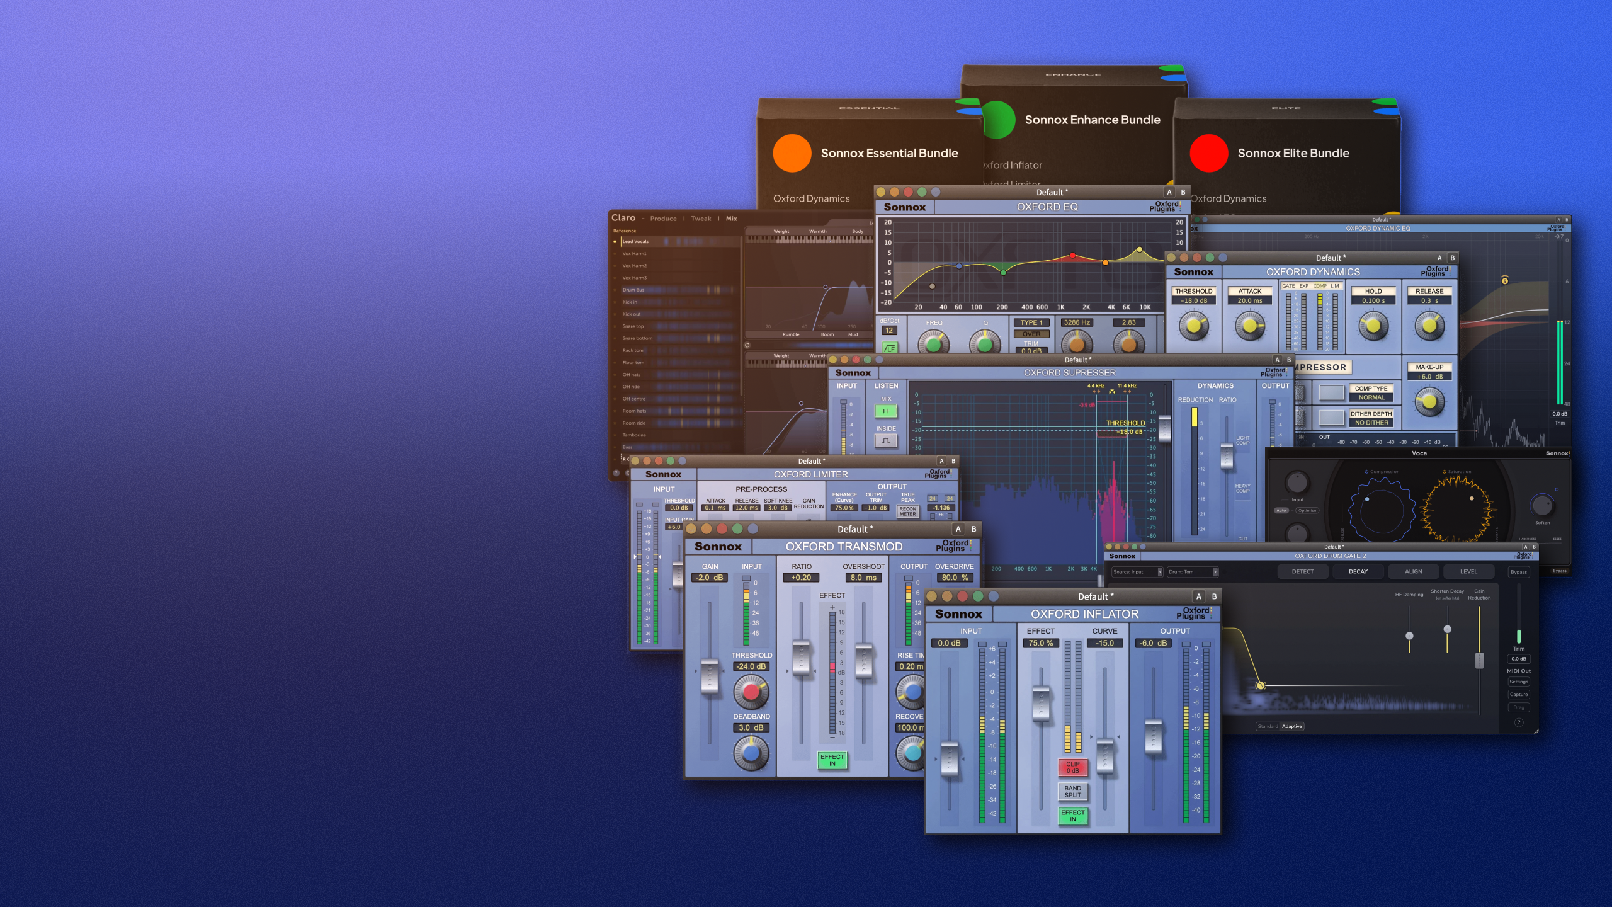The width and height of the screenshot is (1612, 907).
Task: Open help via the question mark in Drum Gate 2
Action: click(x=1519, y=722)
